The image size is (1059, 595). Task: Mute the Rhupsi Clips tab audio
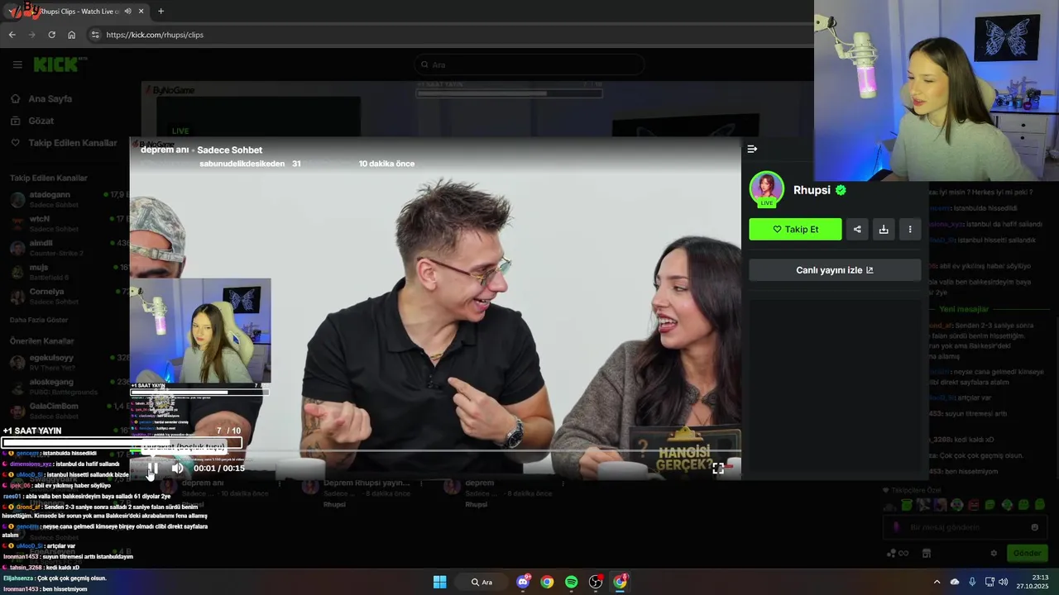[x=127, y=12]
